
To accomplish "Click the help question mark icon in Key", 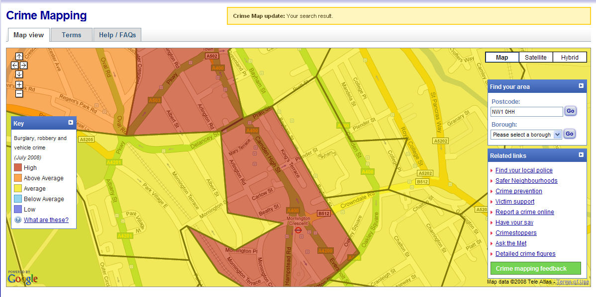I will point(18,220).
